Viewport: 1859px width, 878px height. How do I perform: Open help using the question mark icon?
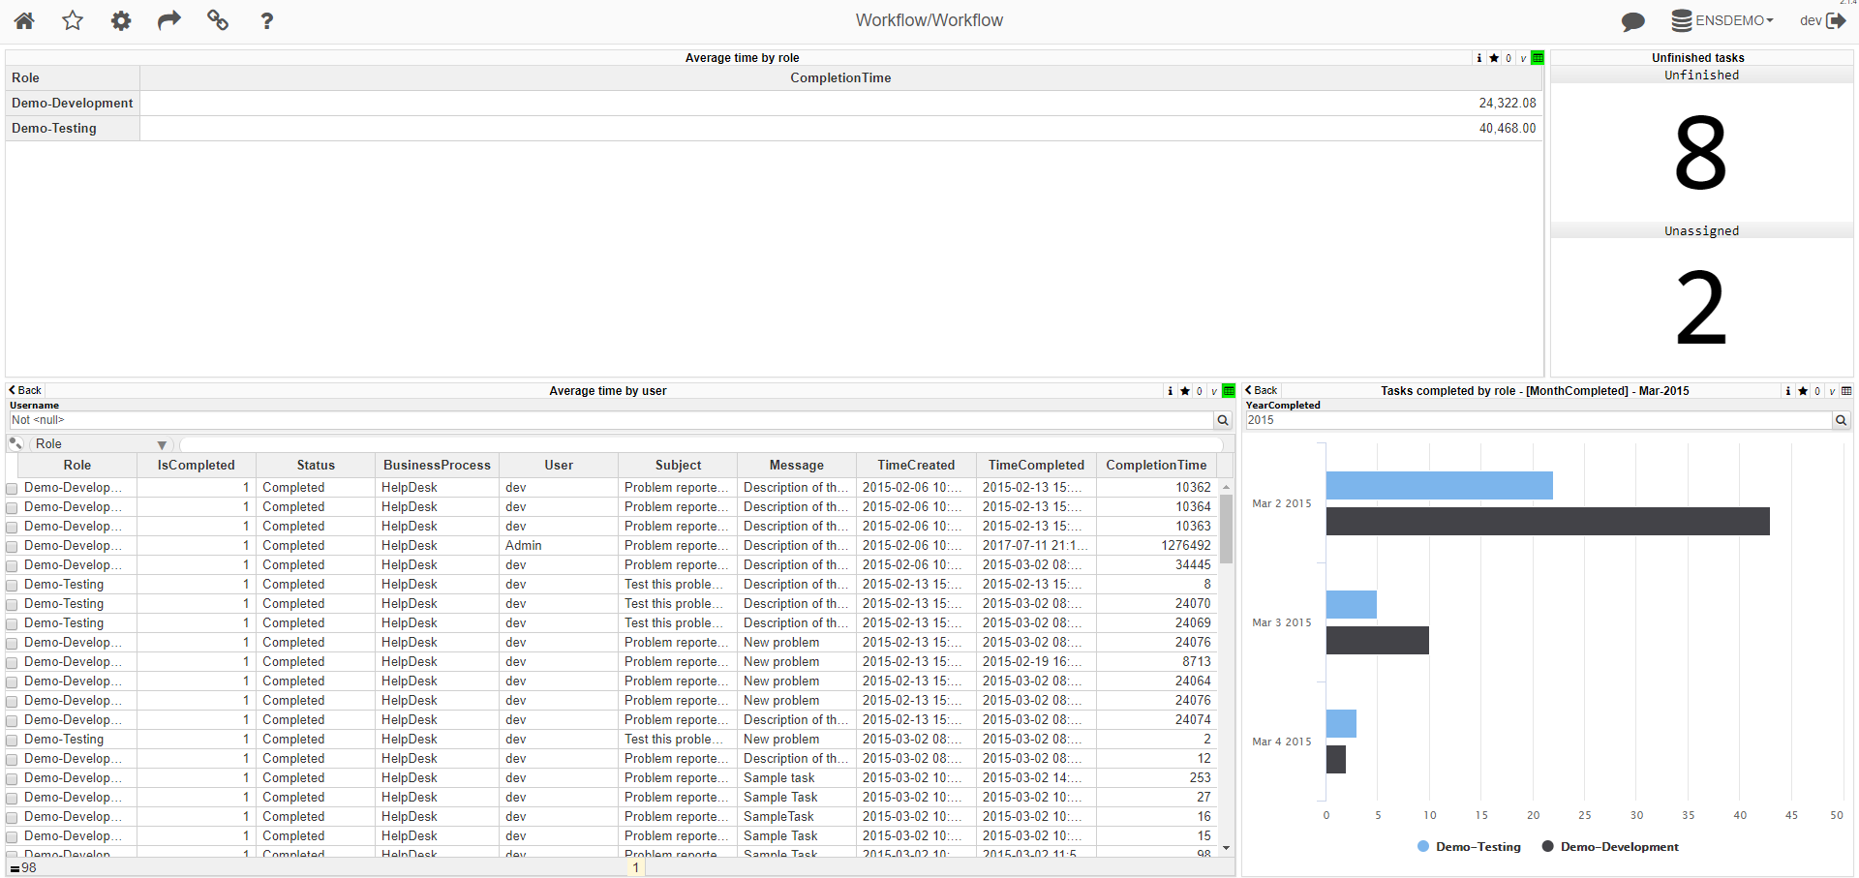pos(266,19)
